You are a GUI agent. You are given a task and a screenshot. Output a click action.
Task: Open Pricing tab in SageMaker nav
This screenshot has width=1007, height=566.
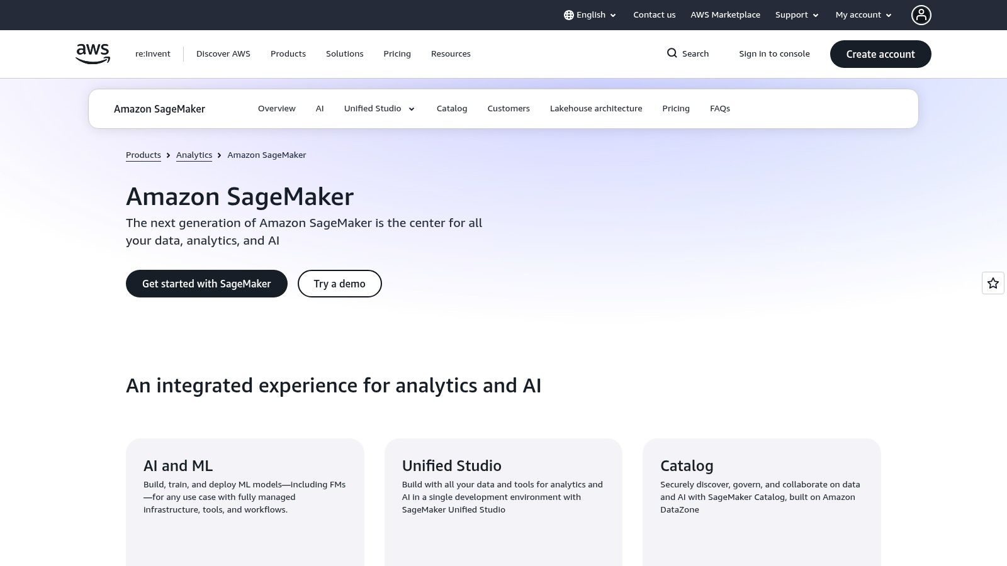point(676,109)
